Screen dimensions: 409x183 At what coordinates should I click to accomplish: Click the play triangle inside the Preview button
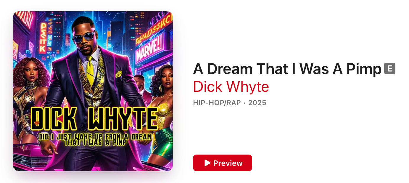(207, 163)
